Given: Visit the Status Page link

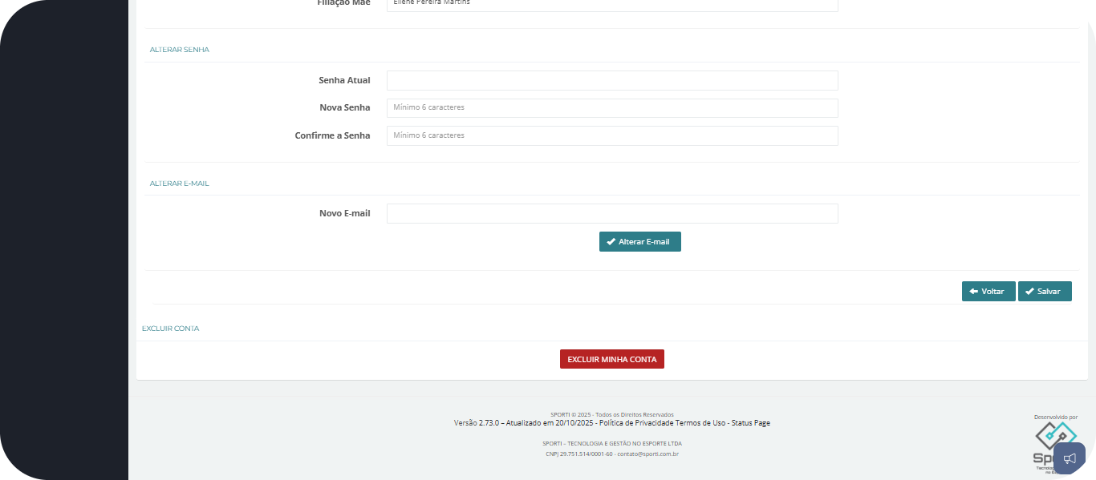Looking at the screenshot, I should coord(751,423).
